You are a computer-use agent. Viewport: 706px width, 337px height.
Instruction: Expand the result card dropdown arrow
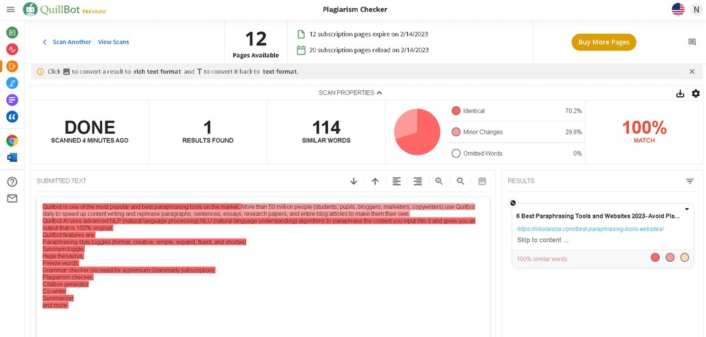[x=687, y=210]
